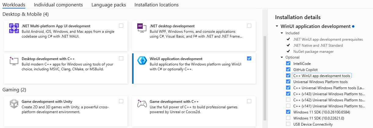Click the WinUI application development icon
Image resolution: width=373 pixels, height=128 pixels.
[142, 61]
